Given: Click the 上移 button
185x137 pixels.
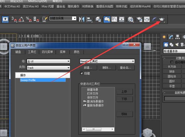Looking at the screenshot, I should coord(124,92).
